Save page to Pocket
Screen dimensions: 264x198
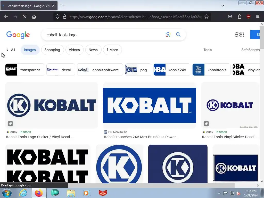tap(230, 16)
